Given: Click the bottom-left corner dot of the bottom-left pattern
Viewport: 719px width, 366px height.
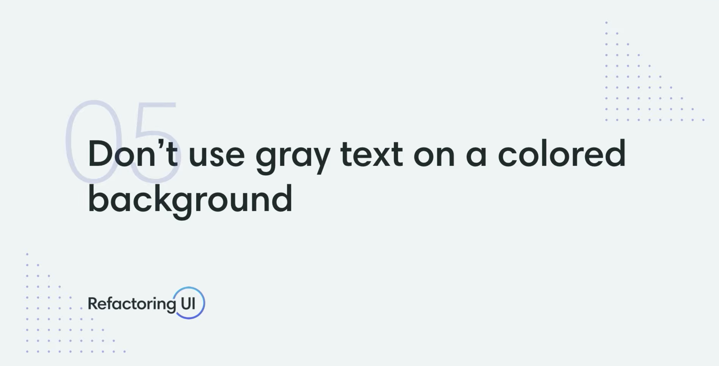Looking at the screenshot, I should [27, 352].
